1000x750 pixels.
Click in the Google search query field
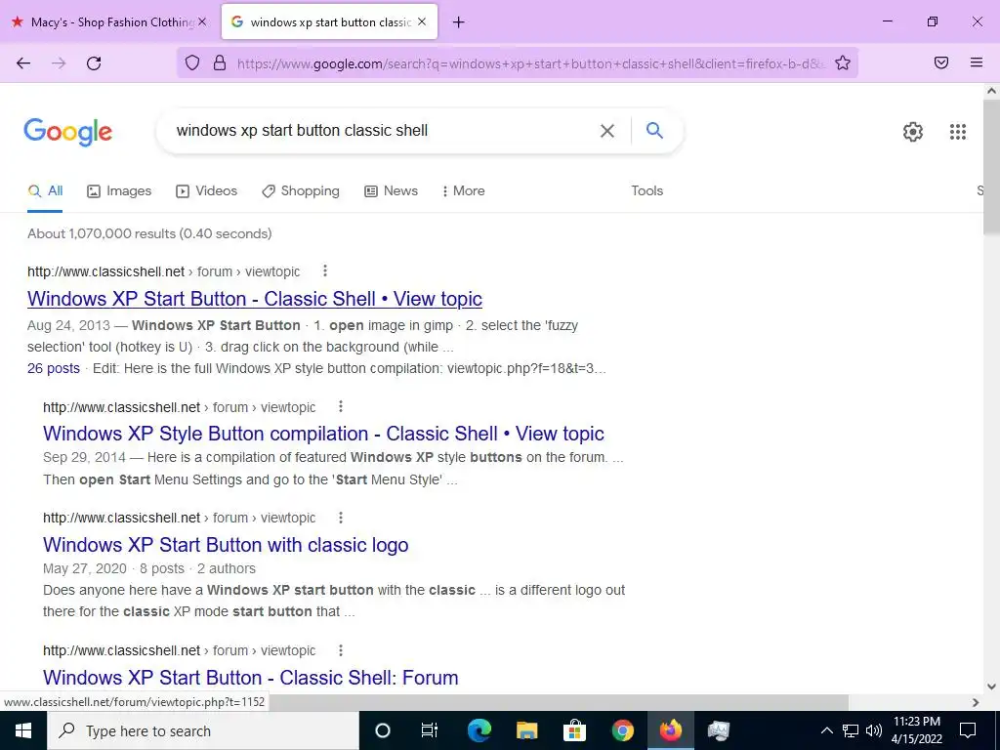point(383,131)
